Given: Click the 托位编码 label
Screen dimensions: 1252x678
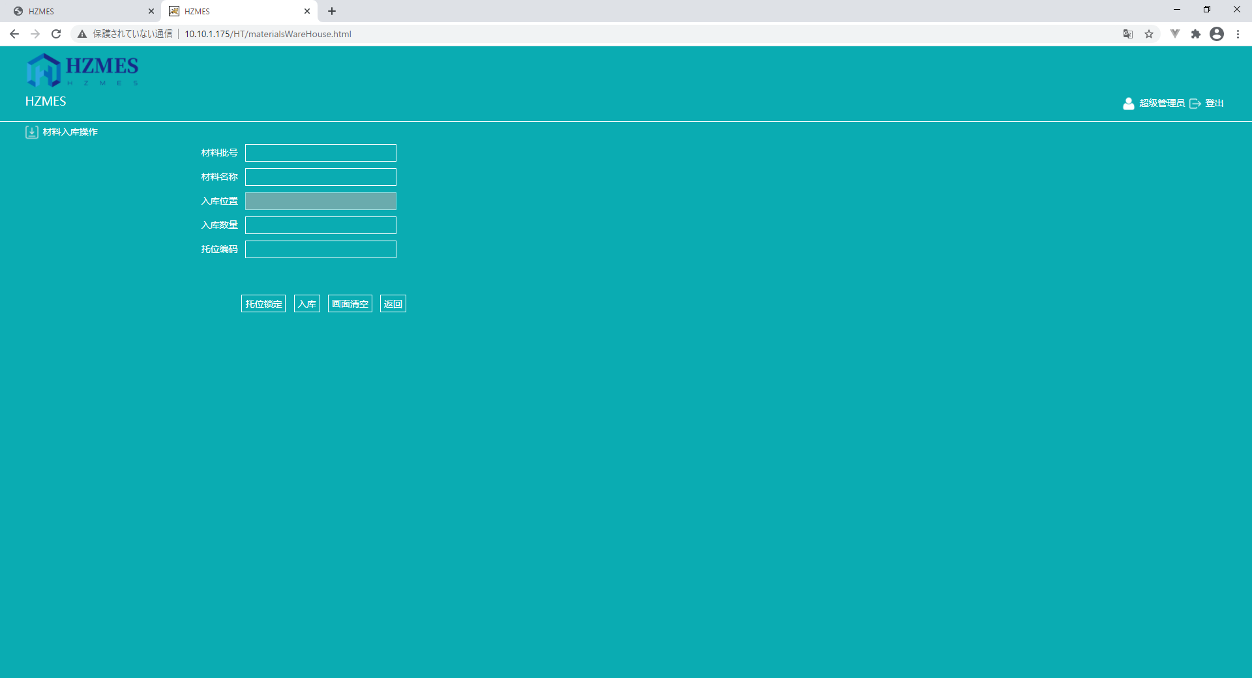Looking at the screenshot, I should (220, 250).
